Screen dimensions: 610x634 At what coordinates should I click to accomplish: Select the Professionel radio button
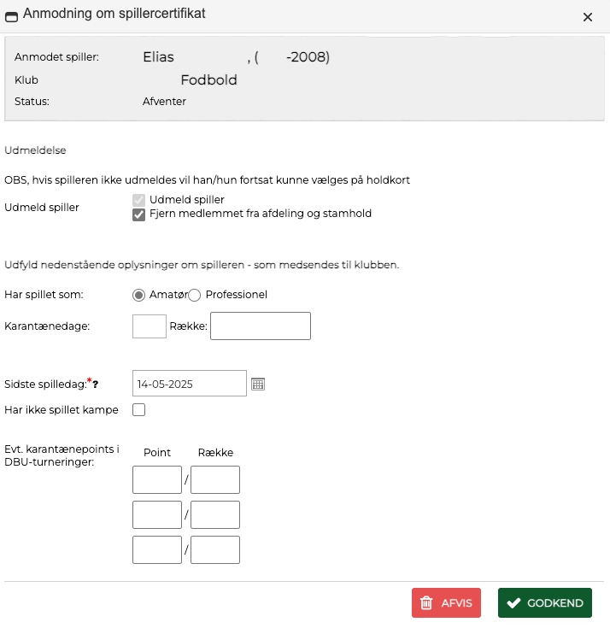click(x=194, y=295)
